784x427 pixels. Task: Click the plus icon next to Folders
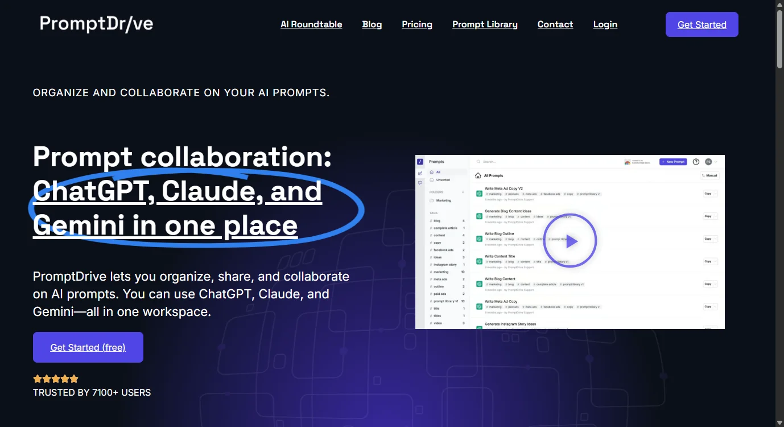pyautogui.click(x=463, y=192)
